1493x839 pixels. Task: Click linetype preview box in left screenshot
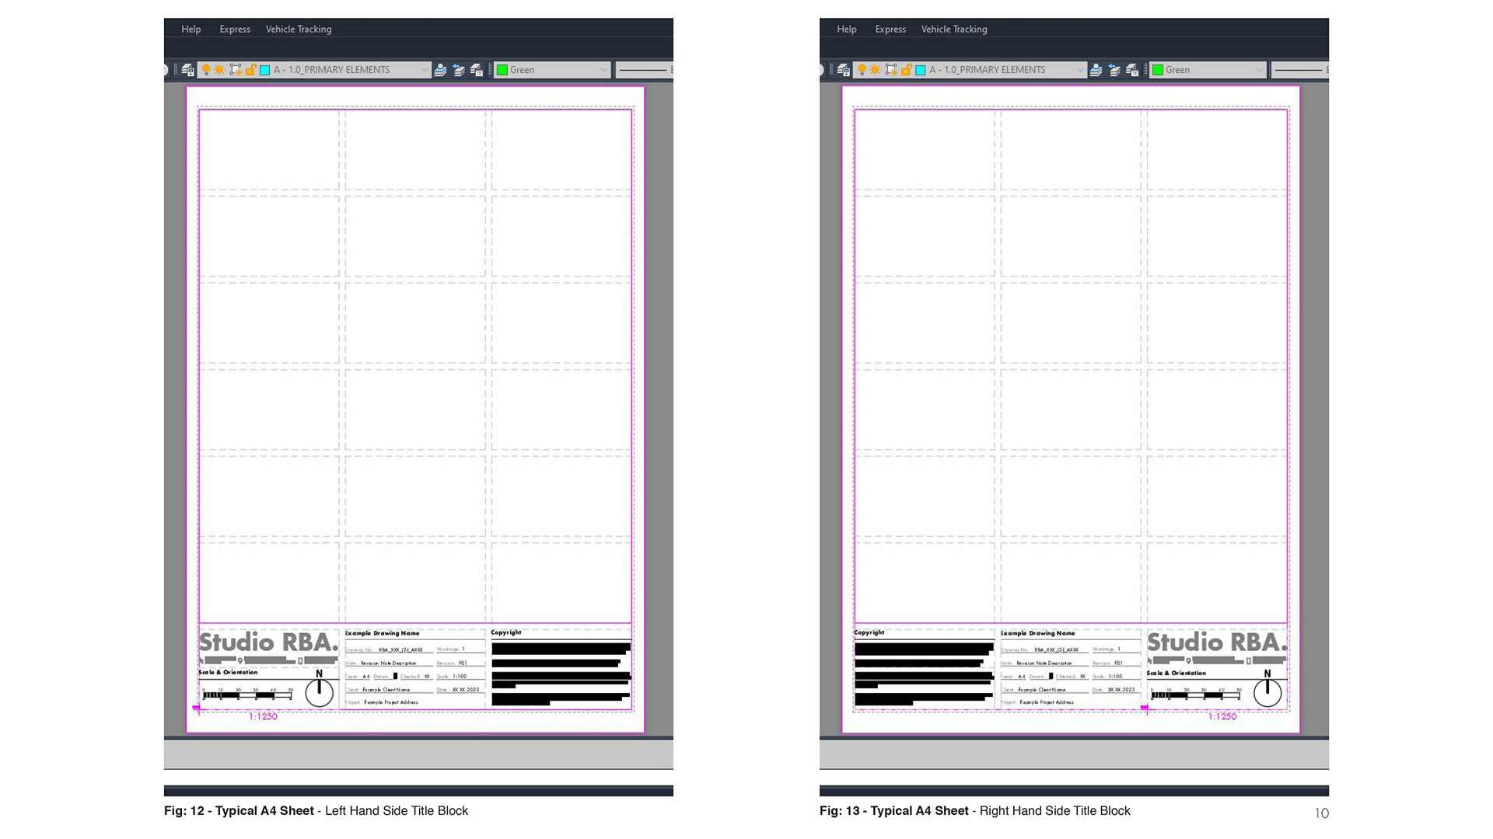[x=644, y=70]
